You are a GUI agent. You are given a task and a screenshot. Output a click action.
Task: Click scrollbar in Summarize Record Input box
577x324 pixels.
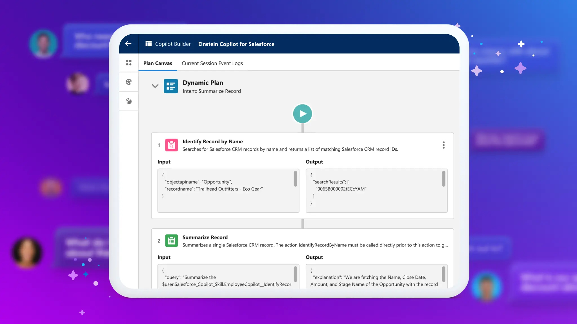(x=295, y=274)
